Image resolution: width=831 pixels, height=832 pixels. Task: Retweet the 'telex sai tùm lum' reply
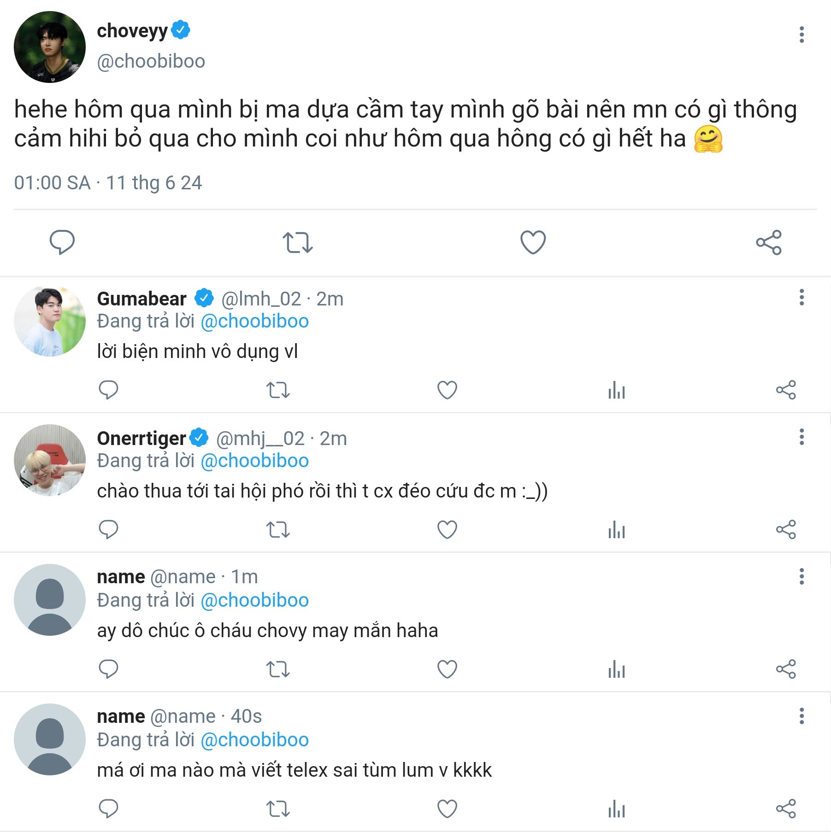[278, 809]
